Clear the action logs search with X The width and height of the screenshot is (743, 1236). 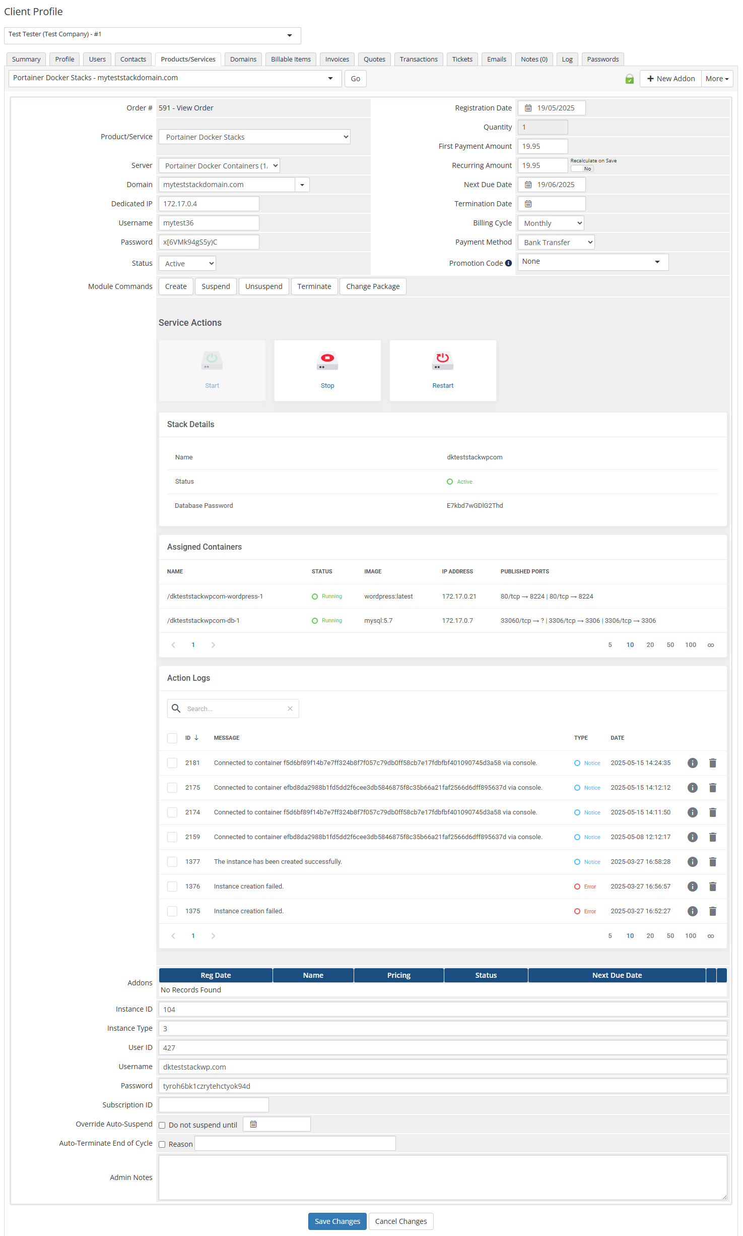pyautogui.click(x=290, y=709)
